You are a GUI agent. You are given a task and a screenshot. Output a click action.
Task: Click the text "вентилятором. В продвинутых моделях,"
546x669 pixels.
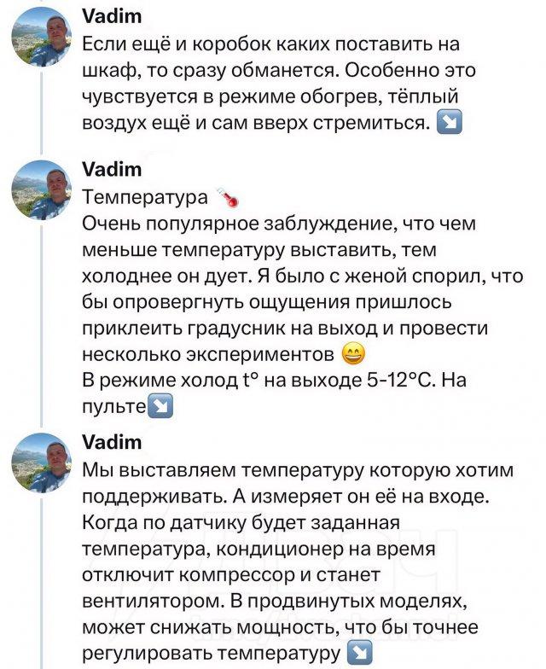[275, 602]
